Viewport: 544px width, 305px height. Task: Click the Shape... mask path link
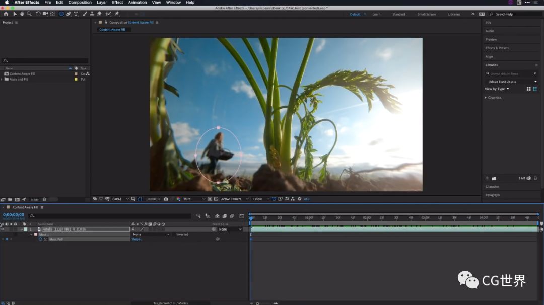[x=137, y=239]
